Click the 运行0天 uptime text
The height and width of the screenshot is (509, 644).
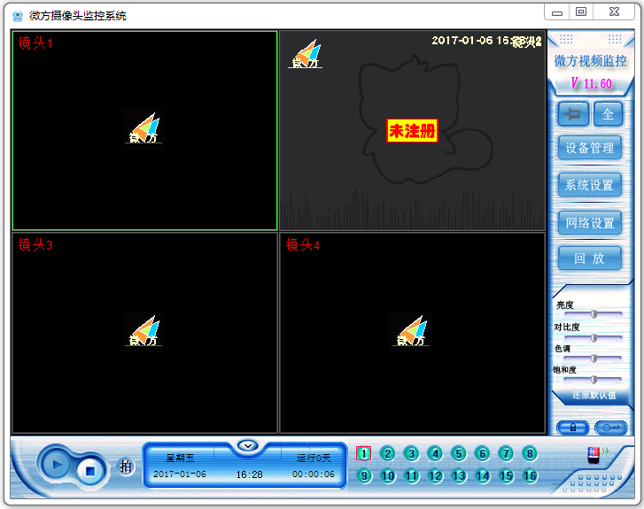[314, 458]
